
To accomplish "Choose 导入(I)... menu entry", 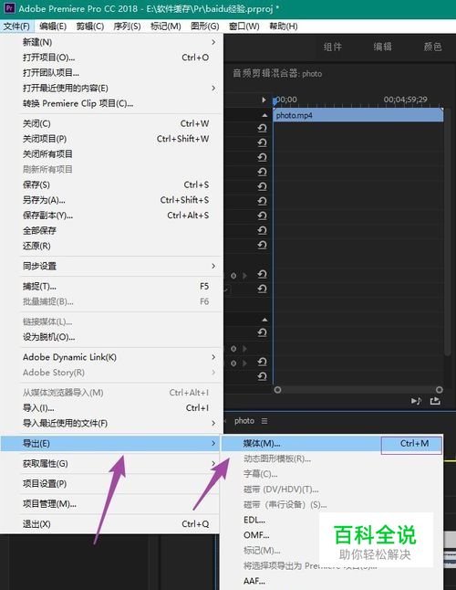I will (x=111, y=408).
